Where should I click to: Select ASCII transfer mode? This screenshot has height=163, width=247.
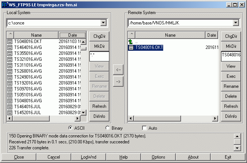pyautogui.click(x=70, y=128)
